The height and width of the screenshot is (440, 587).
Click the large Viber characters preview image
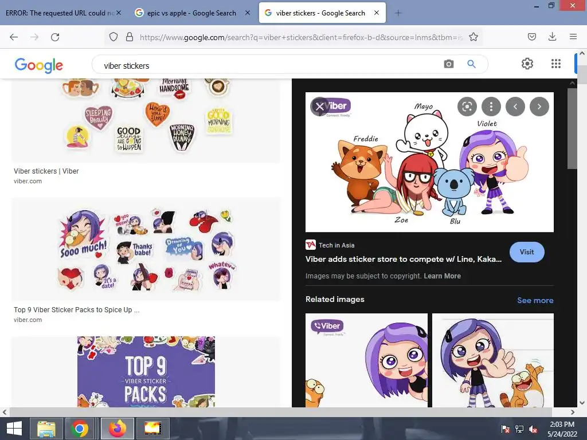(x=429, y=162)
